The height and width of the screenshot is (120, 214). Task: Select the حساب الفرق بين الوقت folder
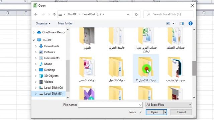pyautogui.click(x=146, y=40)
